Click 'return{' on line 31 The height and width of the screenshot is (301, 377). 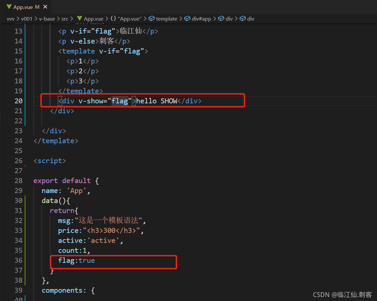coord(64,211)
